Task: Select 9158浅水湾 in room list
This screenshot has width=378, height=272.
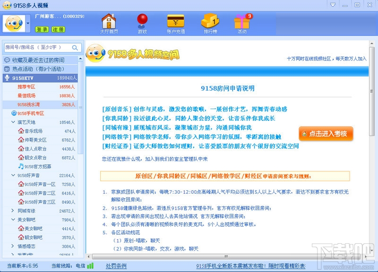Action: point(40,104)
